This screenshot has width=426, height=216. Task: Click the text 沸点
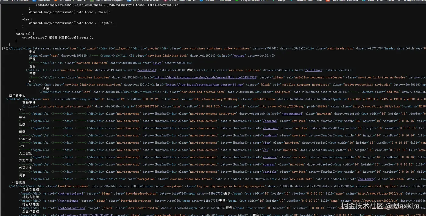point(32,52)
